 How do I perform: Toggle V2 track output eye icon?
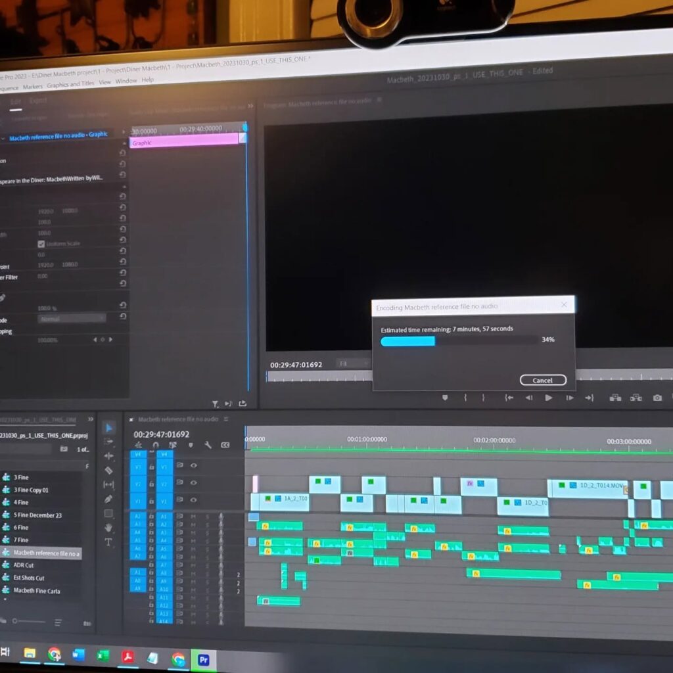pyautogui.click(x=194, y=482)
